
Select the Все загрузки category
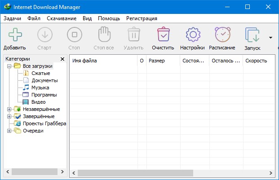38,66
